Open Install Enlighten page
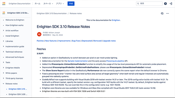 pos(12,36)
